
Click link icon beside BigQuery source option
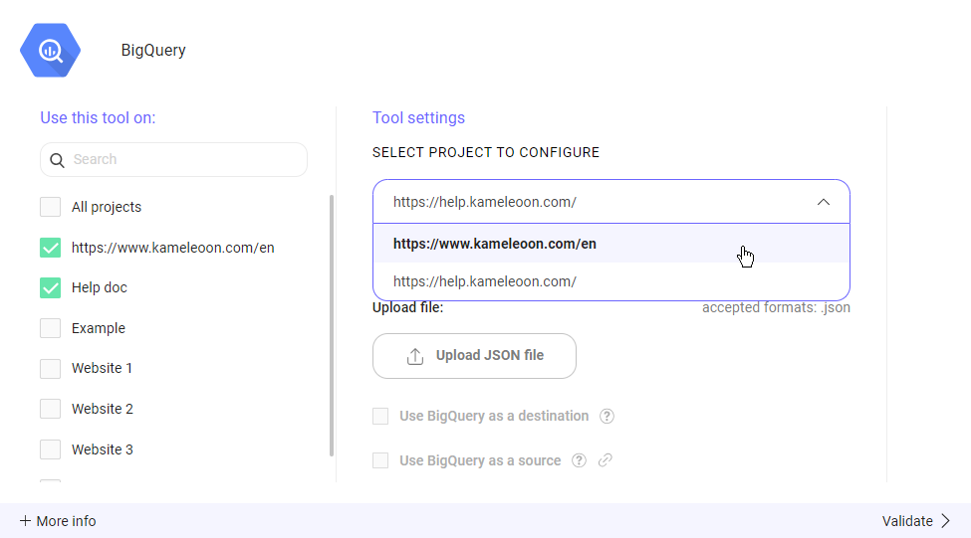click(605, 460)
